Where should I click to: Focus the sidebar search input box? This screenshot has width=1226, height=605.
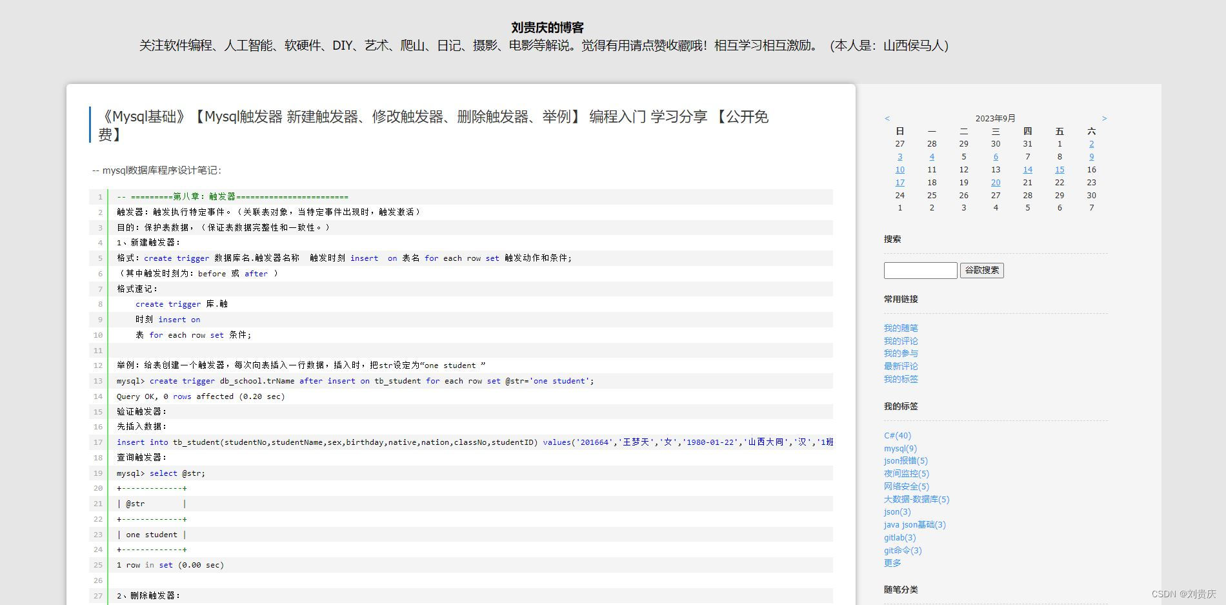[920, 271]
